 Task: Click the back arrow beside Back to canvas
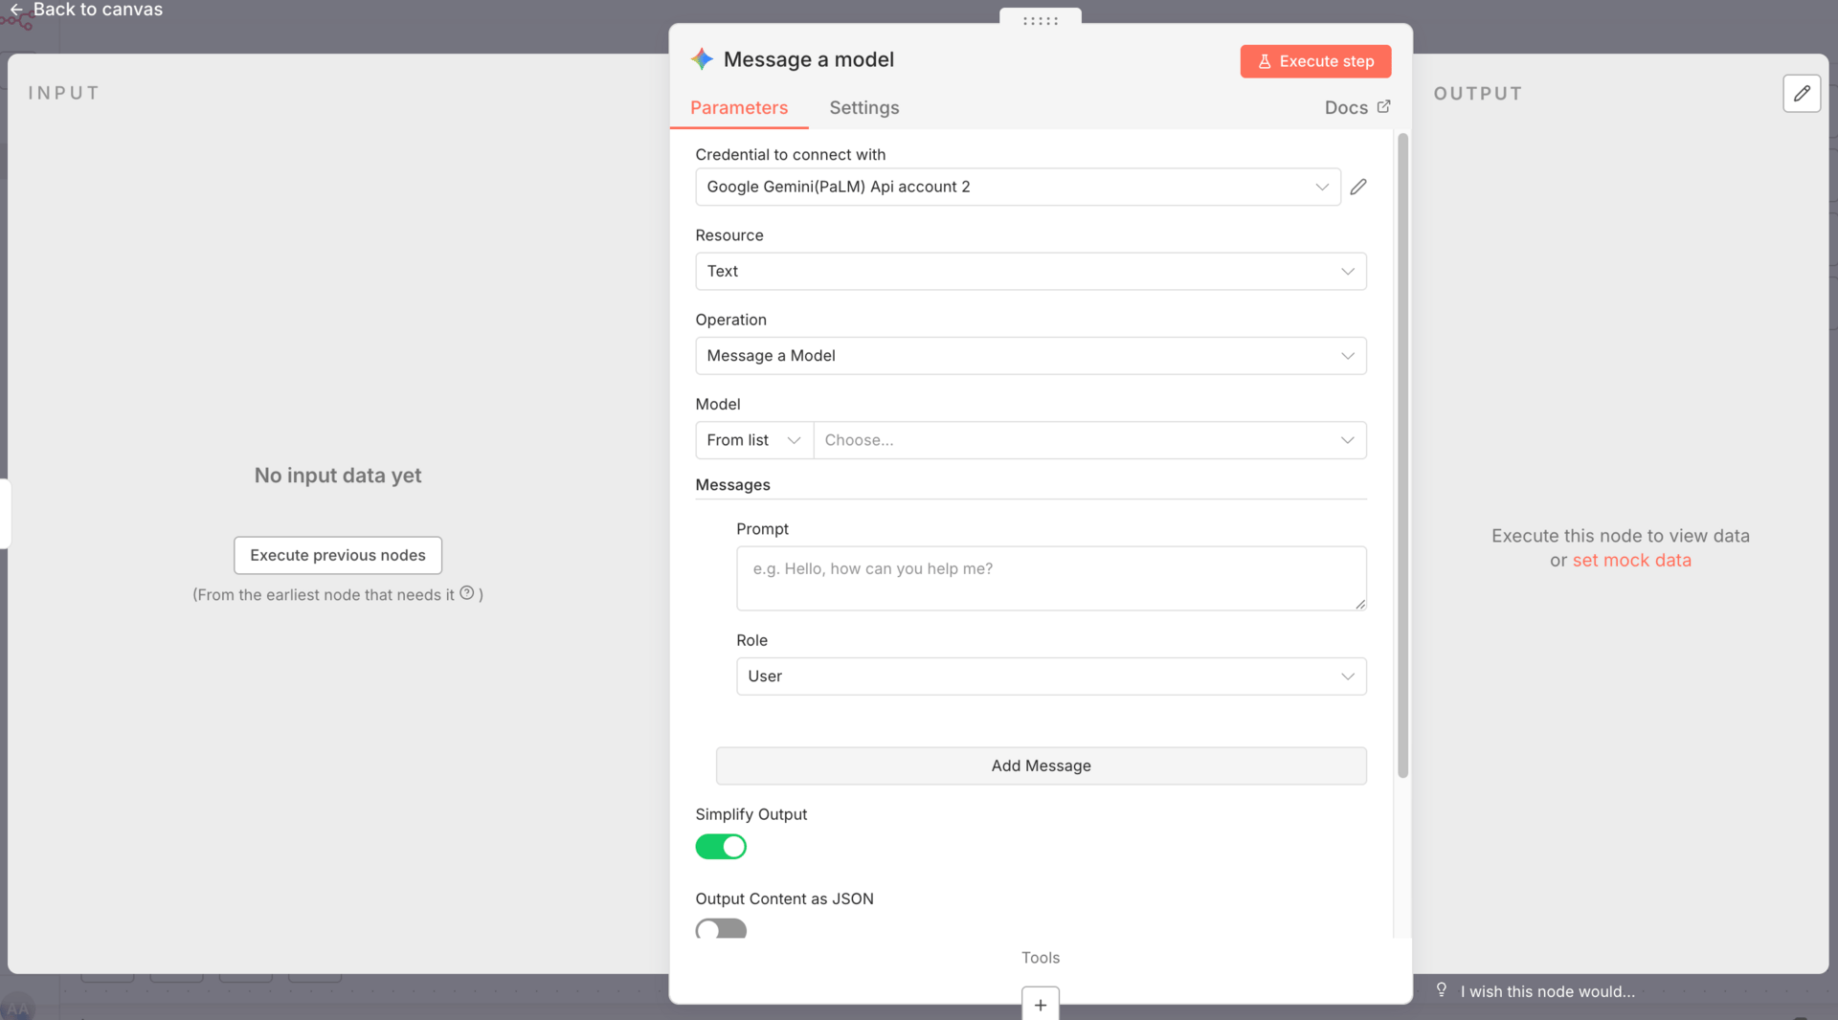tap(15, 10)
